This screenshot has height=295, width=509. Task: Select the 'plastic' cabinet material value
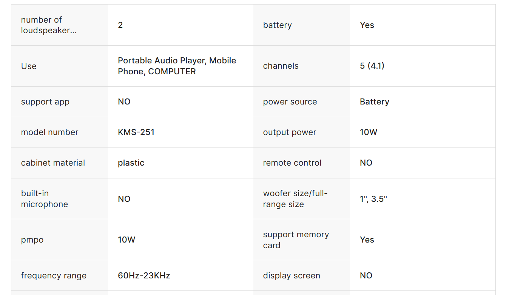(131, 163)
